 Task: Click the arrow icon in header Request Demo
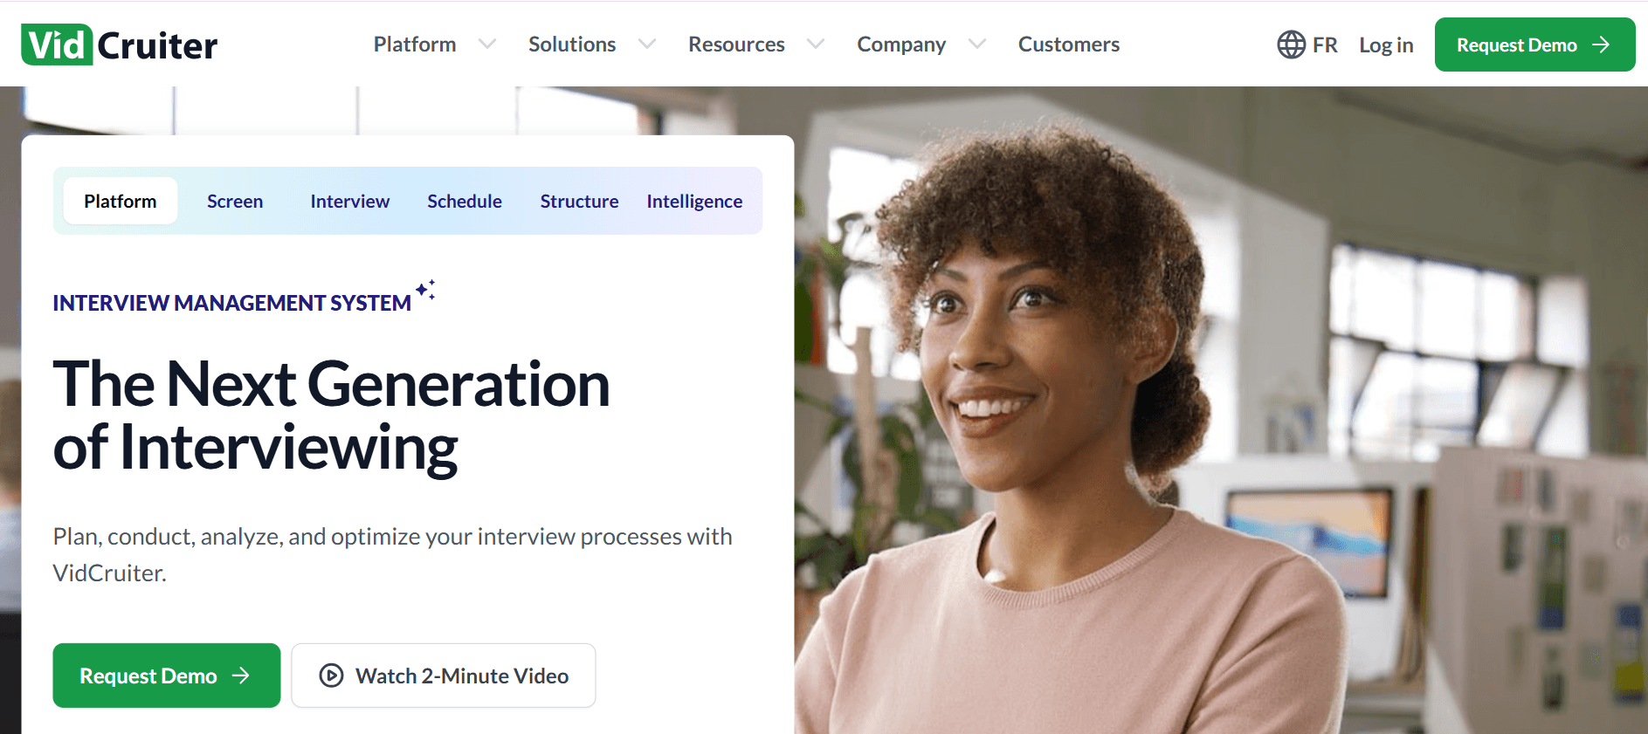click(x=1601, y=45)
